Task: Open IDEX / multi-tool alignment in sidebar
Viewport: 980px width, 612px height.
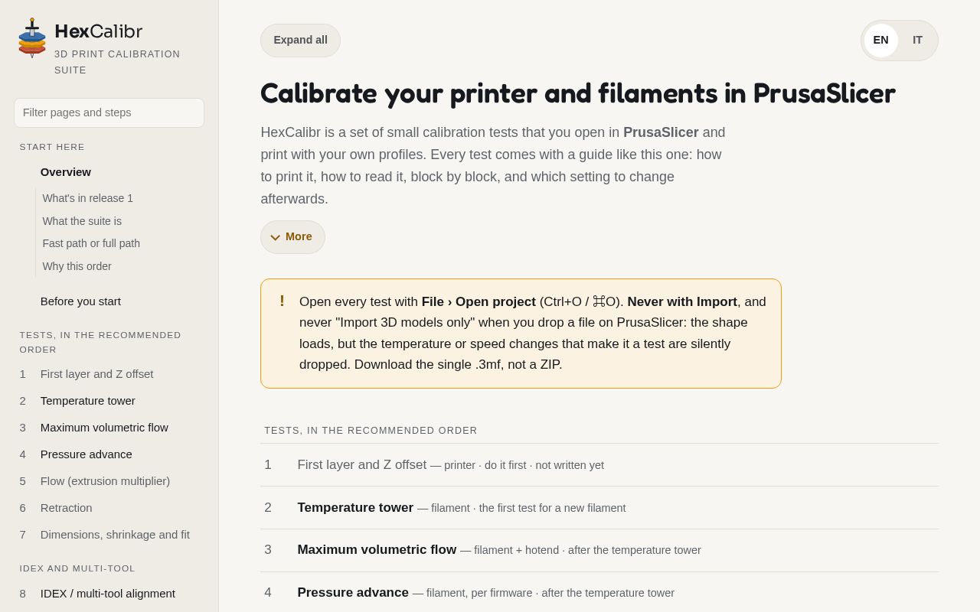Action: (x=109, y=594)
